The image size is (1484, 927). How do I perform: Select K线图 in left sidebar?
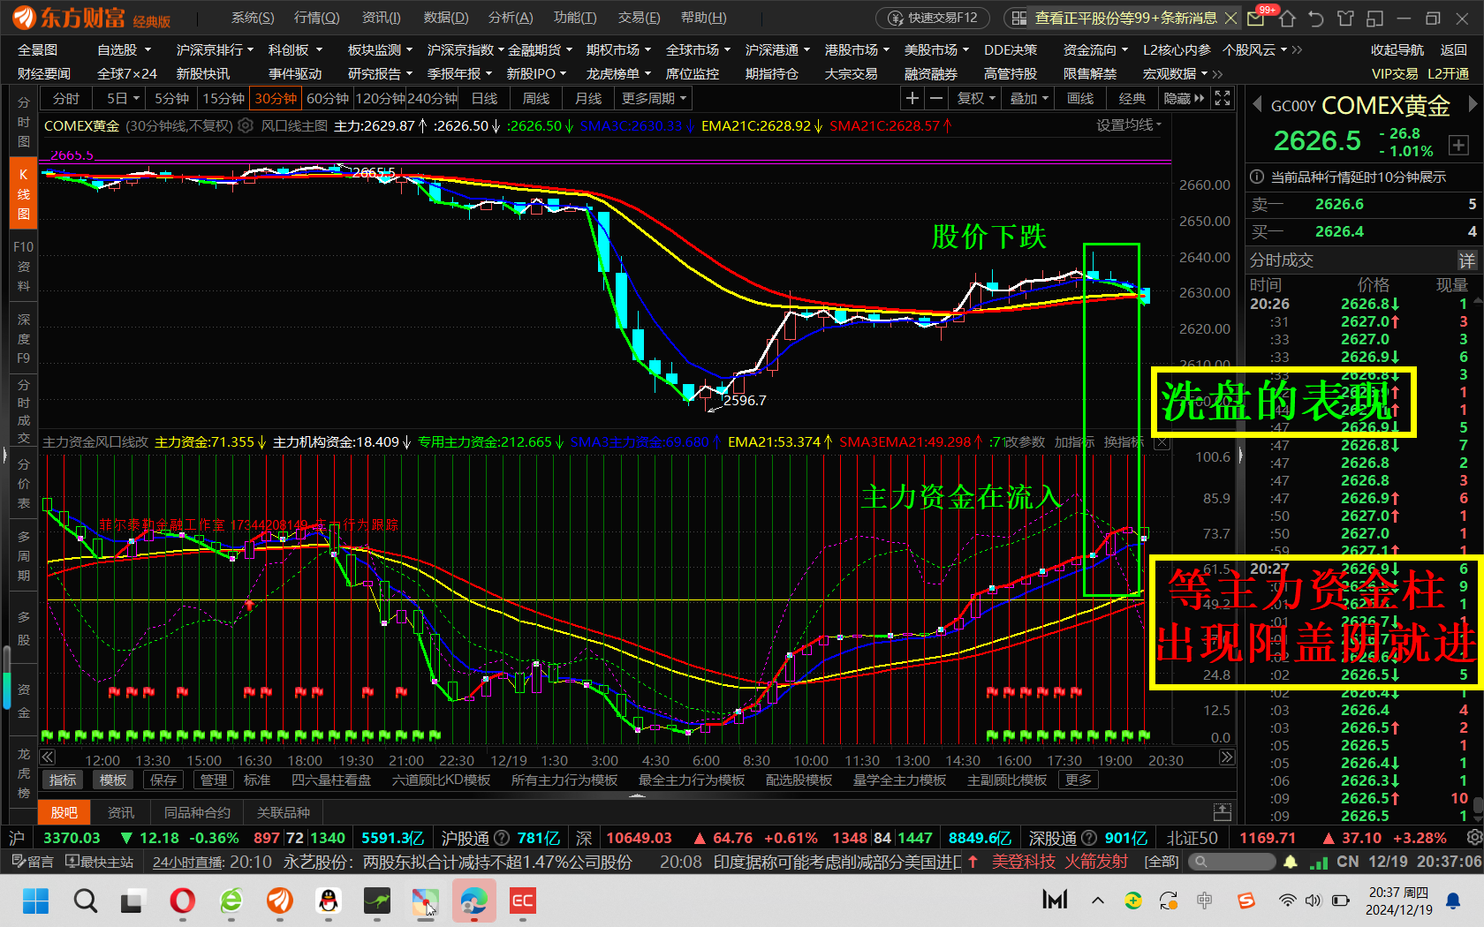(x=24, y=193)
